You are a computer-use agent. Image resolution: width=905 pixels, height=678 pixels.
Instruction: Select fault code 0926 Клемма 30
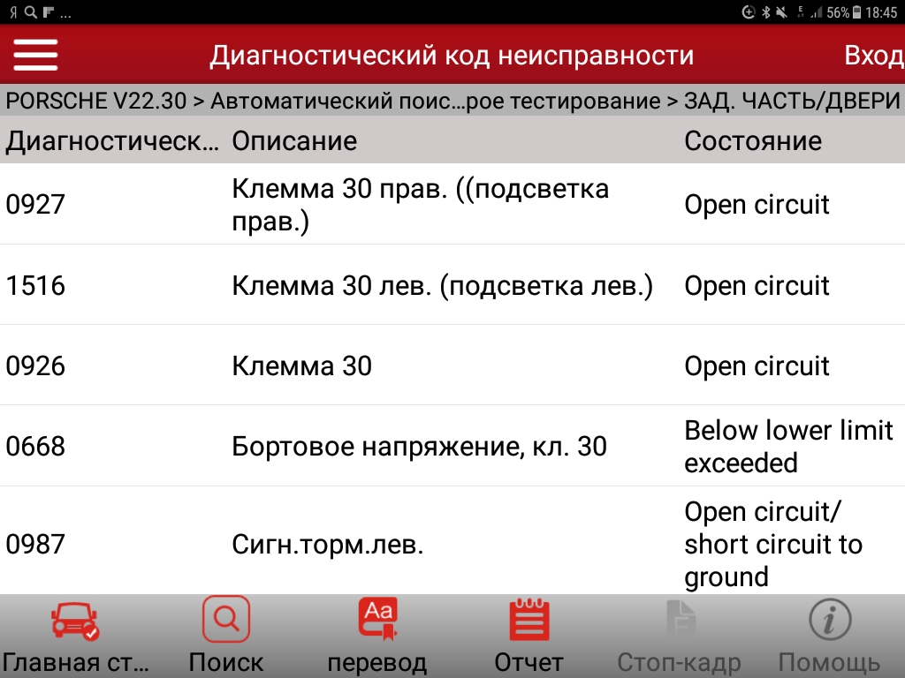coord(442,366)
